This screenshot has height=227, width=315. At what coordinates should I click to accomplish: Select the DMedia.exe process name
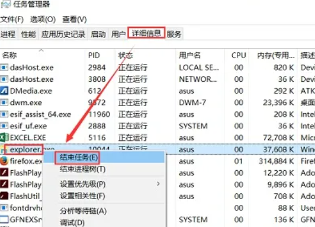[31, 91]
